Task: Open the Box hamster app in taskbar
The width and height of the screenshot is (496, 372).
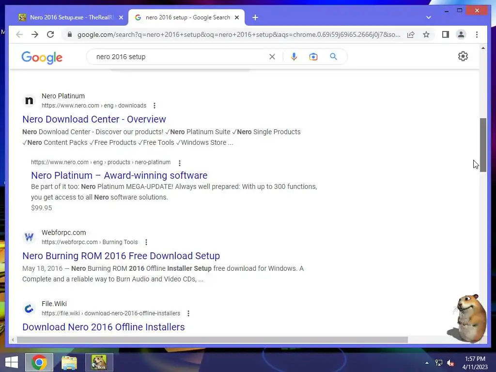Action: [x=99, y=362]
